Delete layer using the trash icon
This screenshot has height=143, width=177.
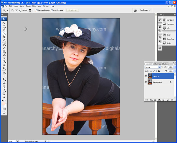(172, 100)
